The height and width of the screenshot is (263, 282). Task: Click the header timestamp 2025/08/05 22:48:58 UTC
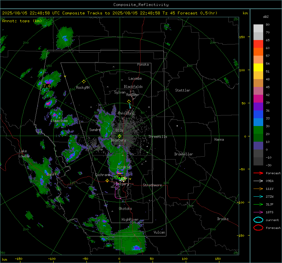click(31, 13)
